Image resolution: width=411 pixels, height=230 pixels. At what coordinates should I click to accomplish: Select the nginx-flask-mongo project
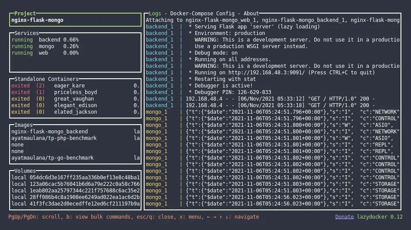click(75, 20)
